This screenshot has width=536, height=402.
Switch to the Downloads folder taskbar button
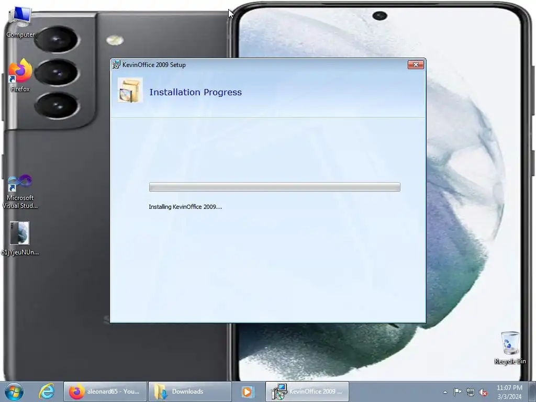point(189,392)
